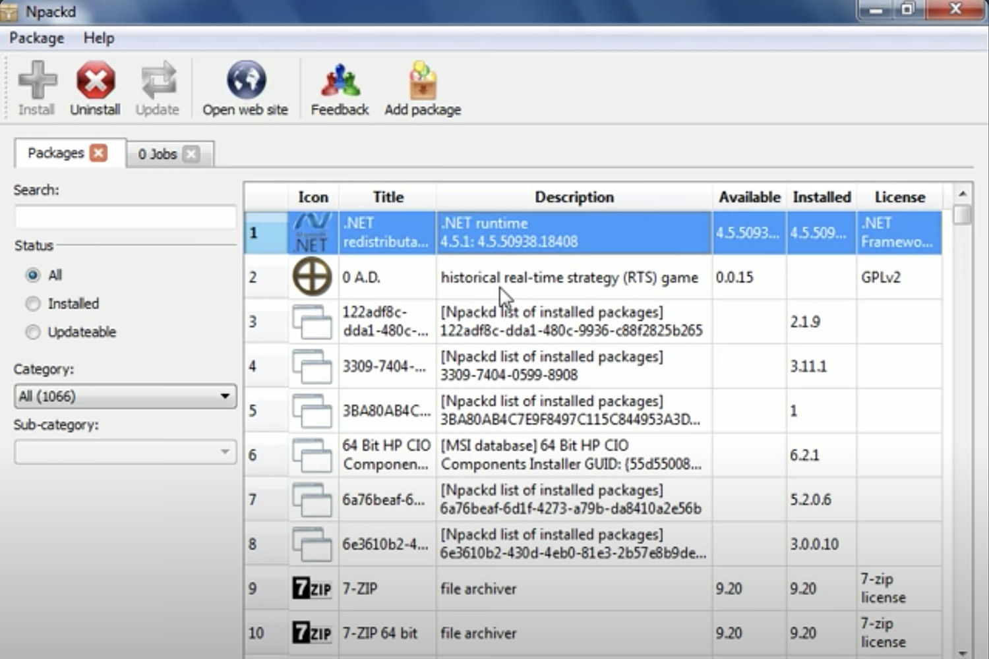This screenshot has height=659, width=989.
Task: Click the icon for 64 Bit HP CIO Components
Action: tap(313, 455)
